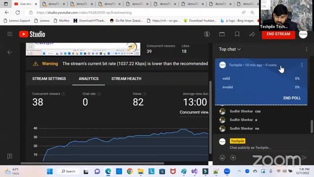This screenshot has width=314, height=177.
Task: Open Microsoft Edge from taskbar
Action: tap(108, 172)
